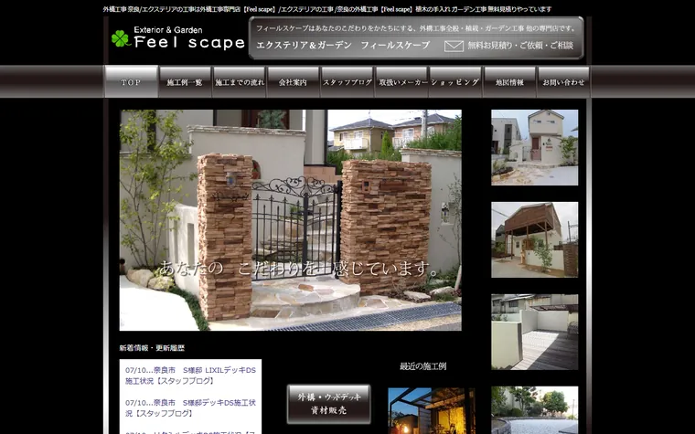Open the 施工までの流れ menu item
This screenshot has height=434, width=695.
click(x=240, y=82)
